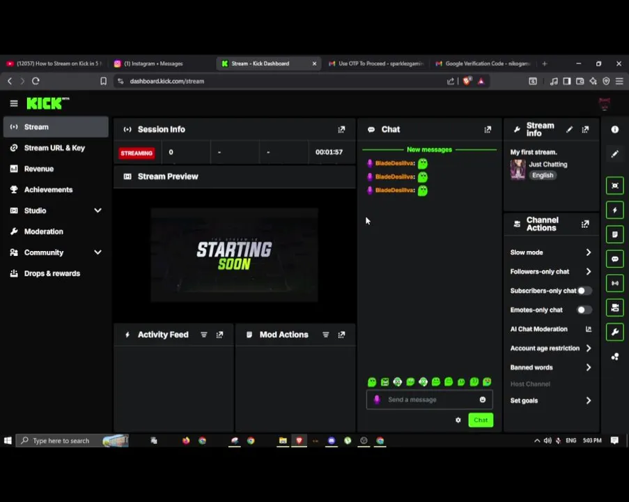Open Stream URL & Key page
Image resolution: width=629 pixels, height=502 pixels.
[x=56, y=148]
